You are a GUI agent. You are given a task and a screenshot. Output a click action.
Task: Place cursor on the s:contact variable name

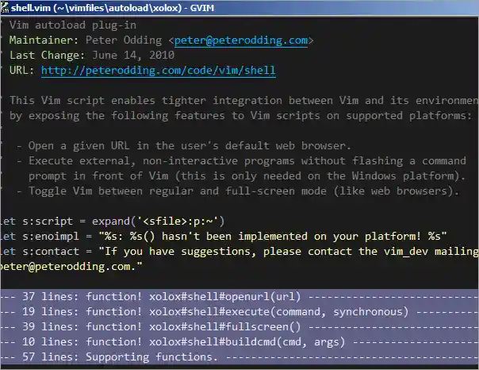point(51,252)
